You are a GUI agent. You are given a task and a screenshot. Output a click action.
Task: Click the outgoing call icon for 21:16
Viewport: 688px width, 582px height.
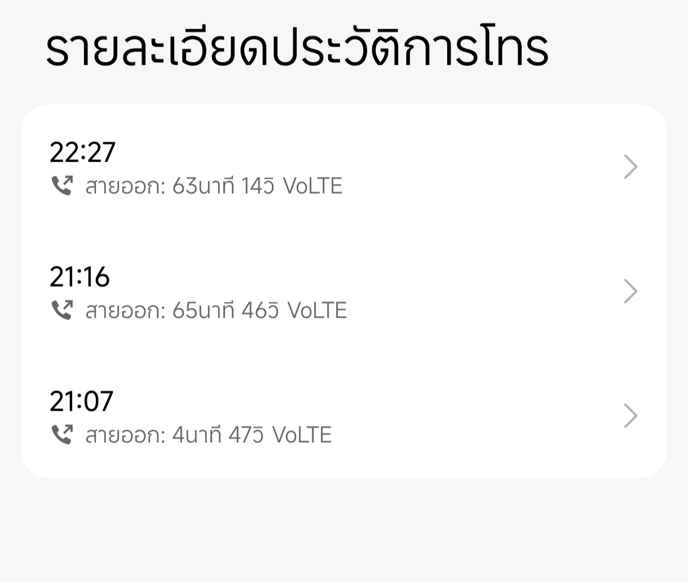(x=62, y=310)
